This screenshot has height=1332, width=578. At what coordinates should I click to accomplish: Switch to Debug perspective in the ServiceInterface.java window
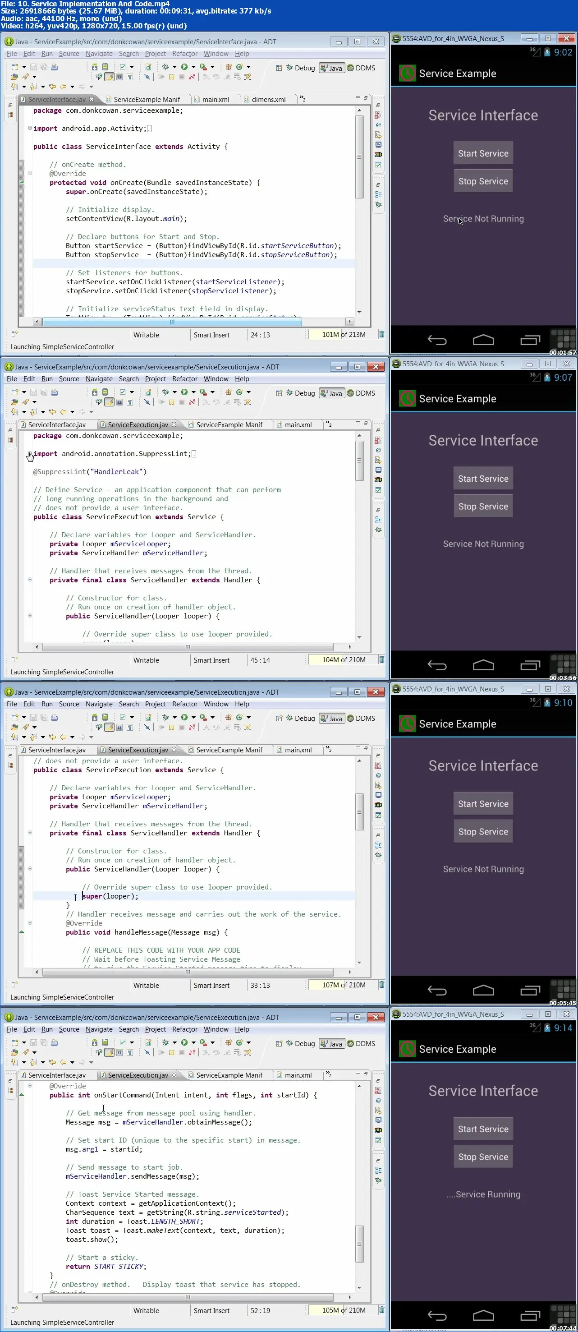[300, 68]
